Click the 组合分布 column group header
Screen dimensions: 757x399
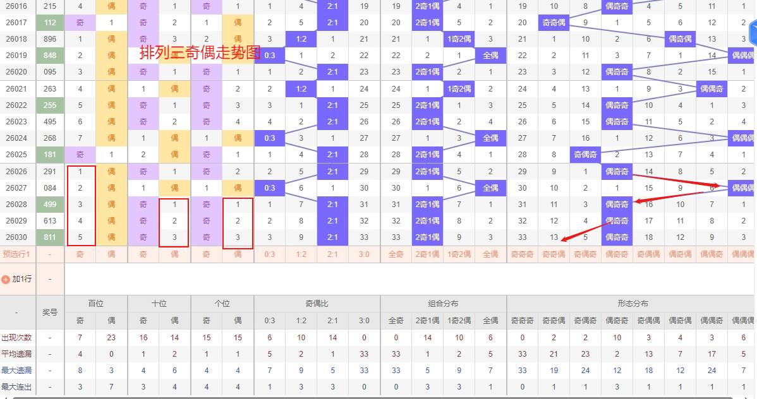click(444, 304)
